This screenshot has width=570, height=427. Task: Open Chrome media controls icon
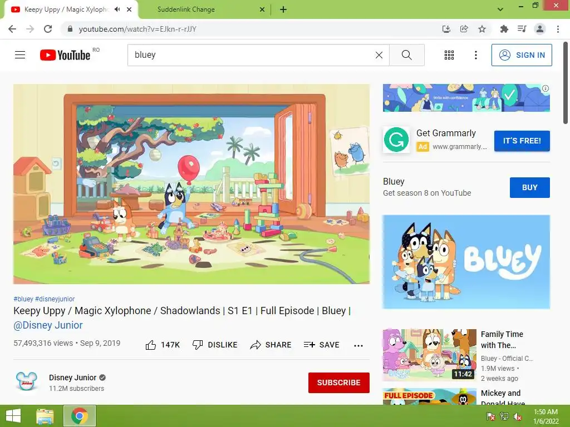522,29
